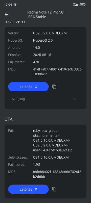Select the OTA MD5 hash value
Viewport: 91px width, 203px height.
point(57,174)
